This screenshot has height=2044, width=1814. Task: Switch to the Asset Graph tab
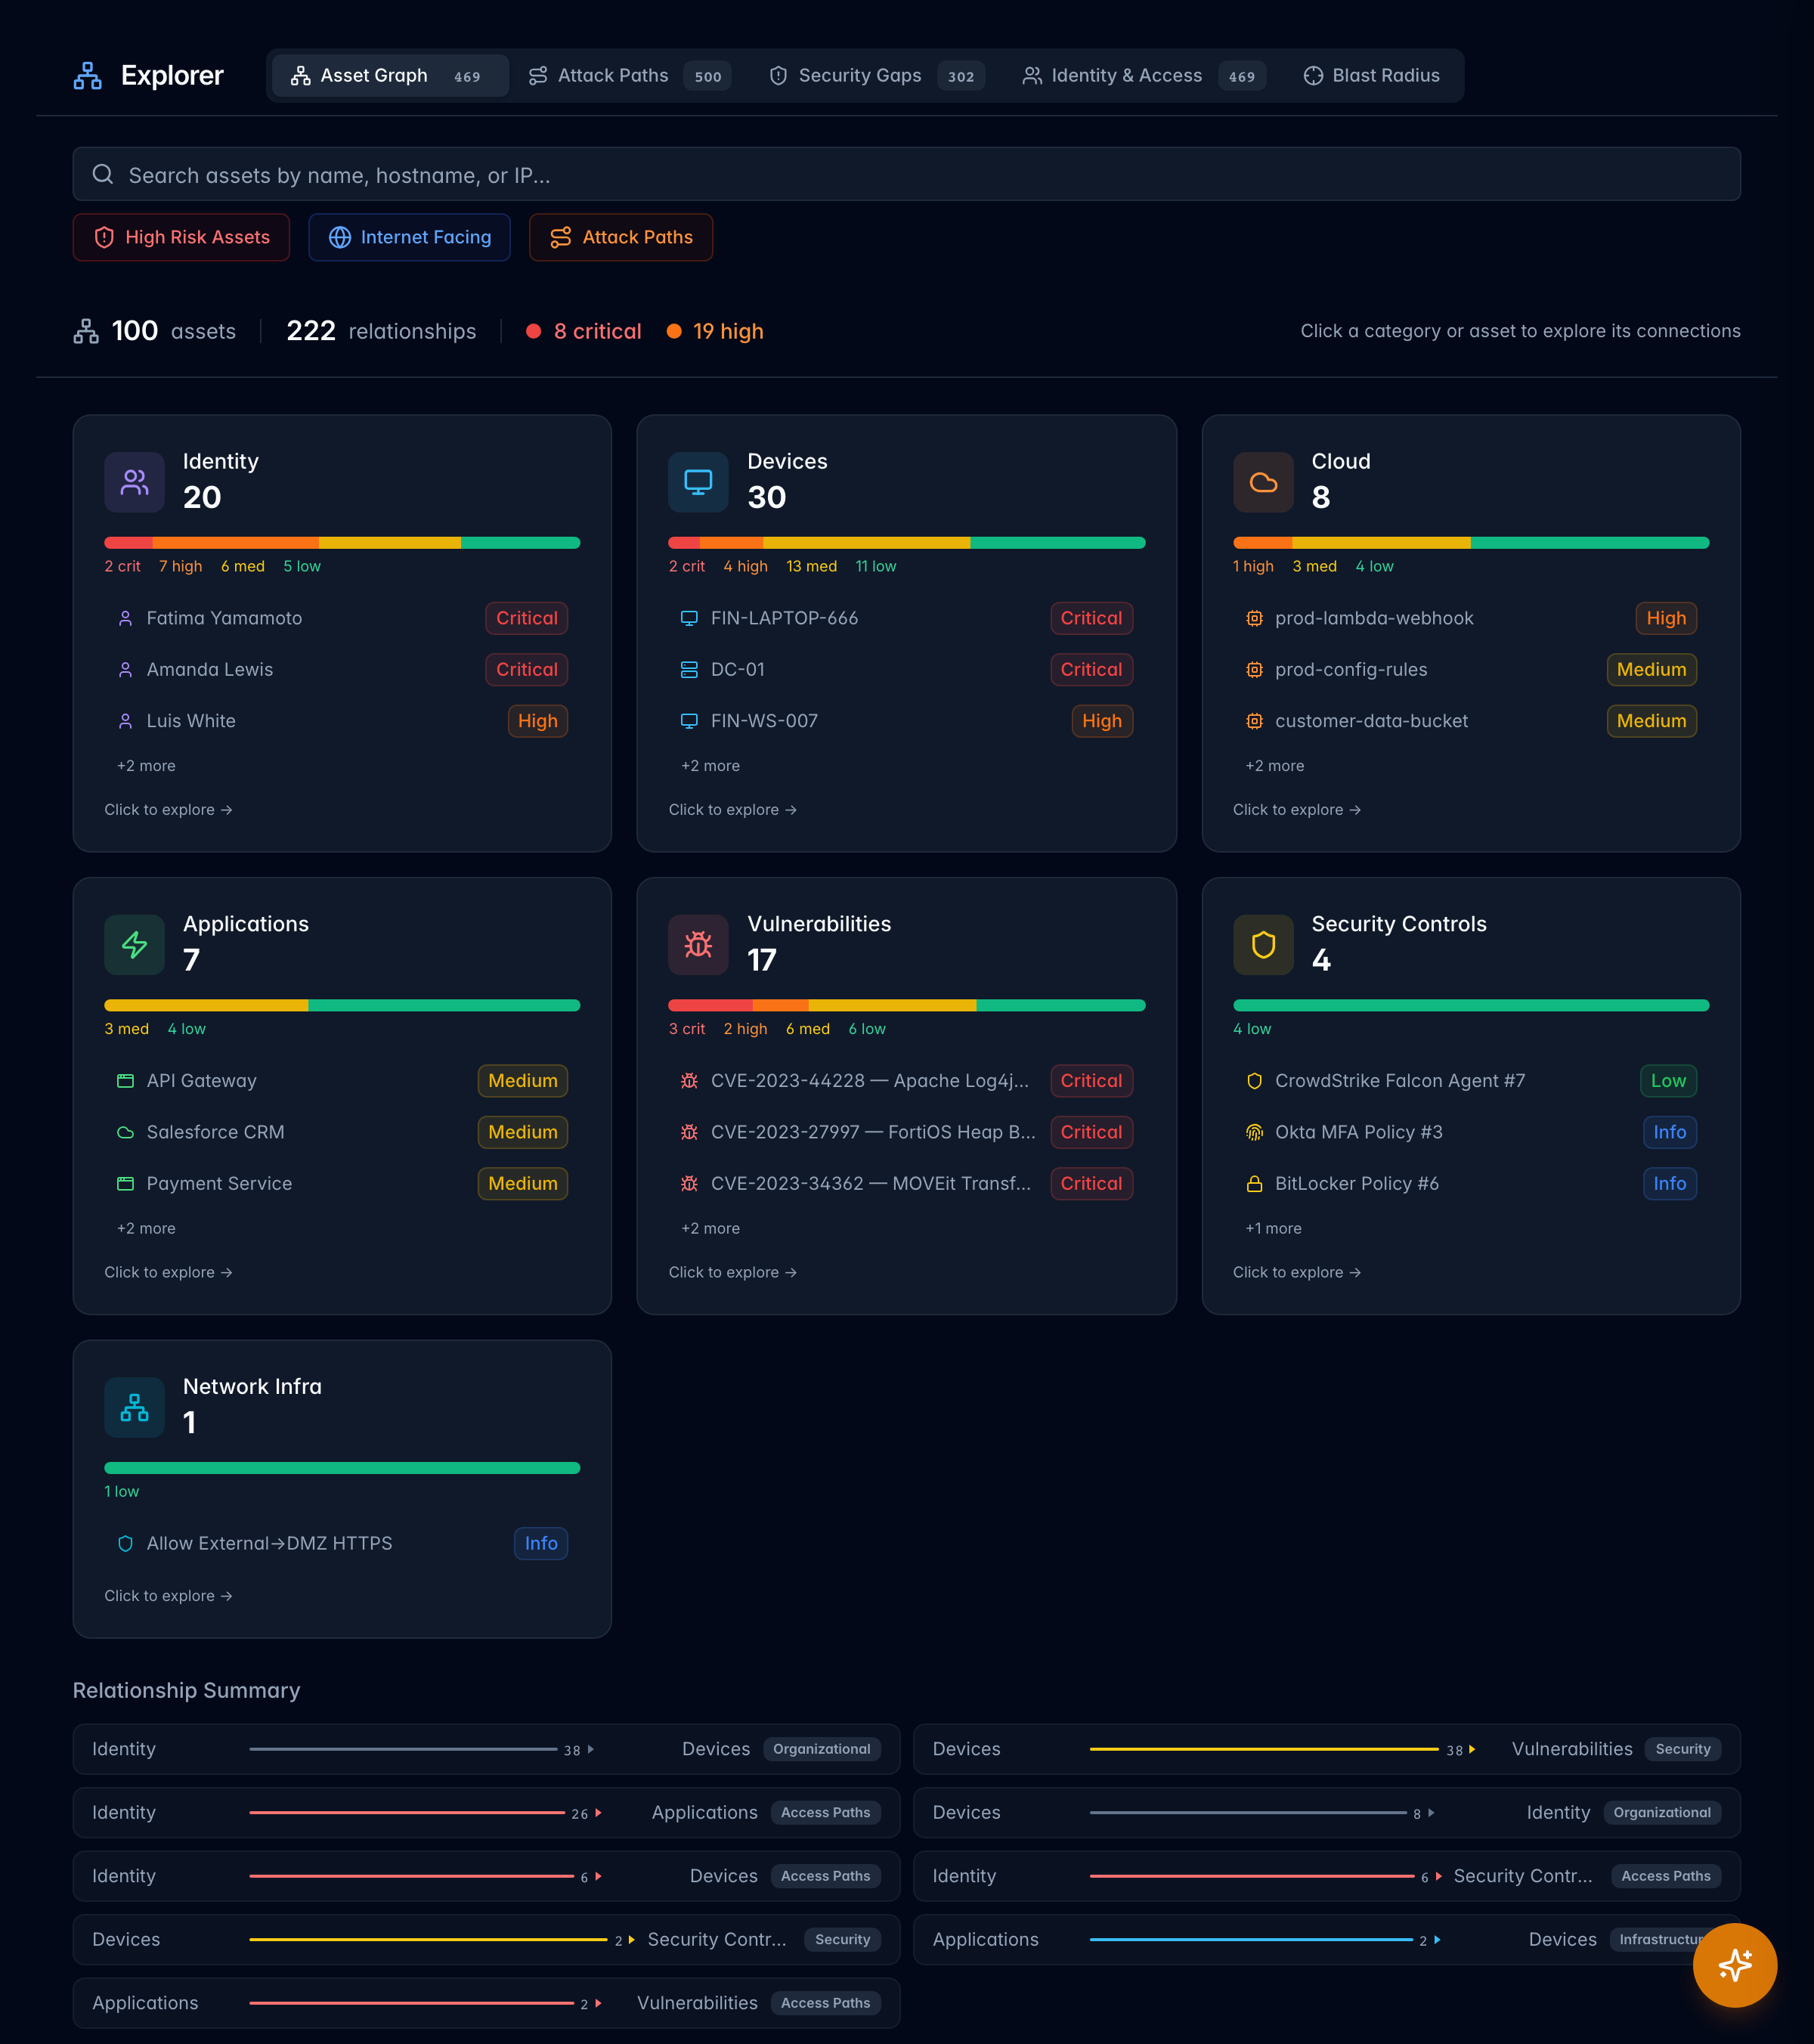(390, 76)
